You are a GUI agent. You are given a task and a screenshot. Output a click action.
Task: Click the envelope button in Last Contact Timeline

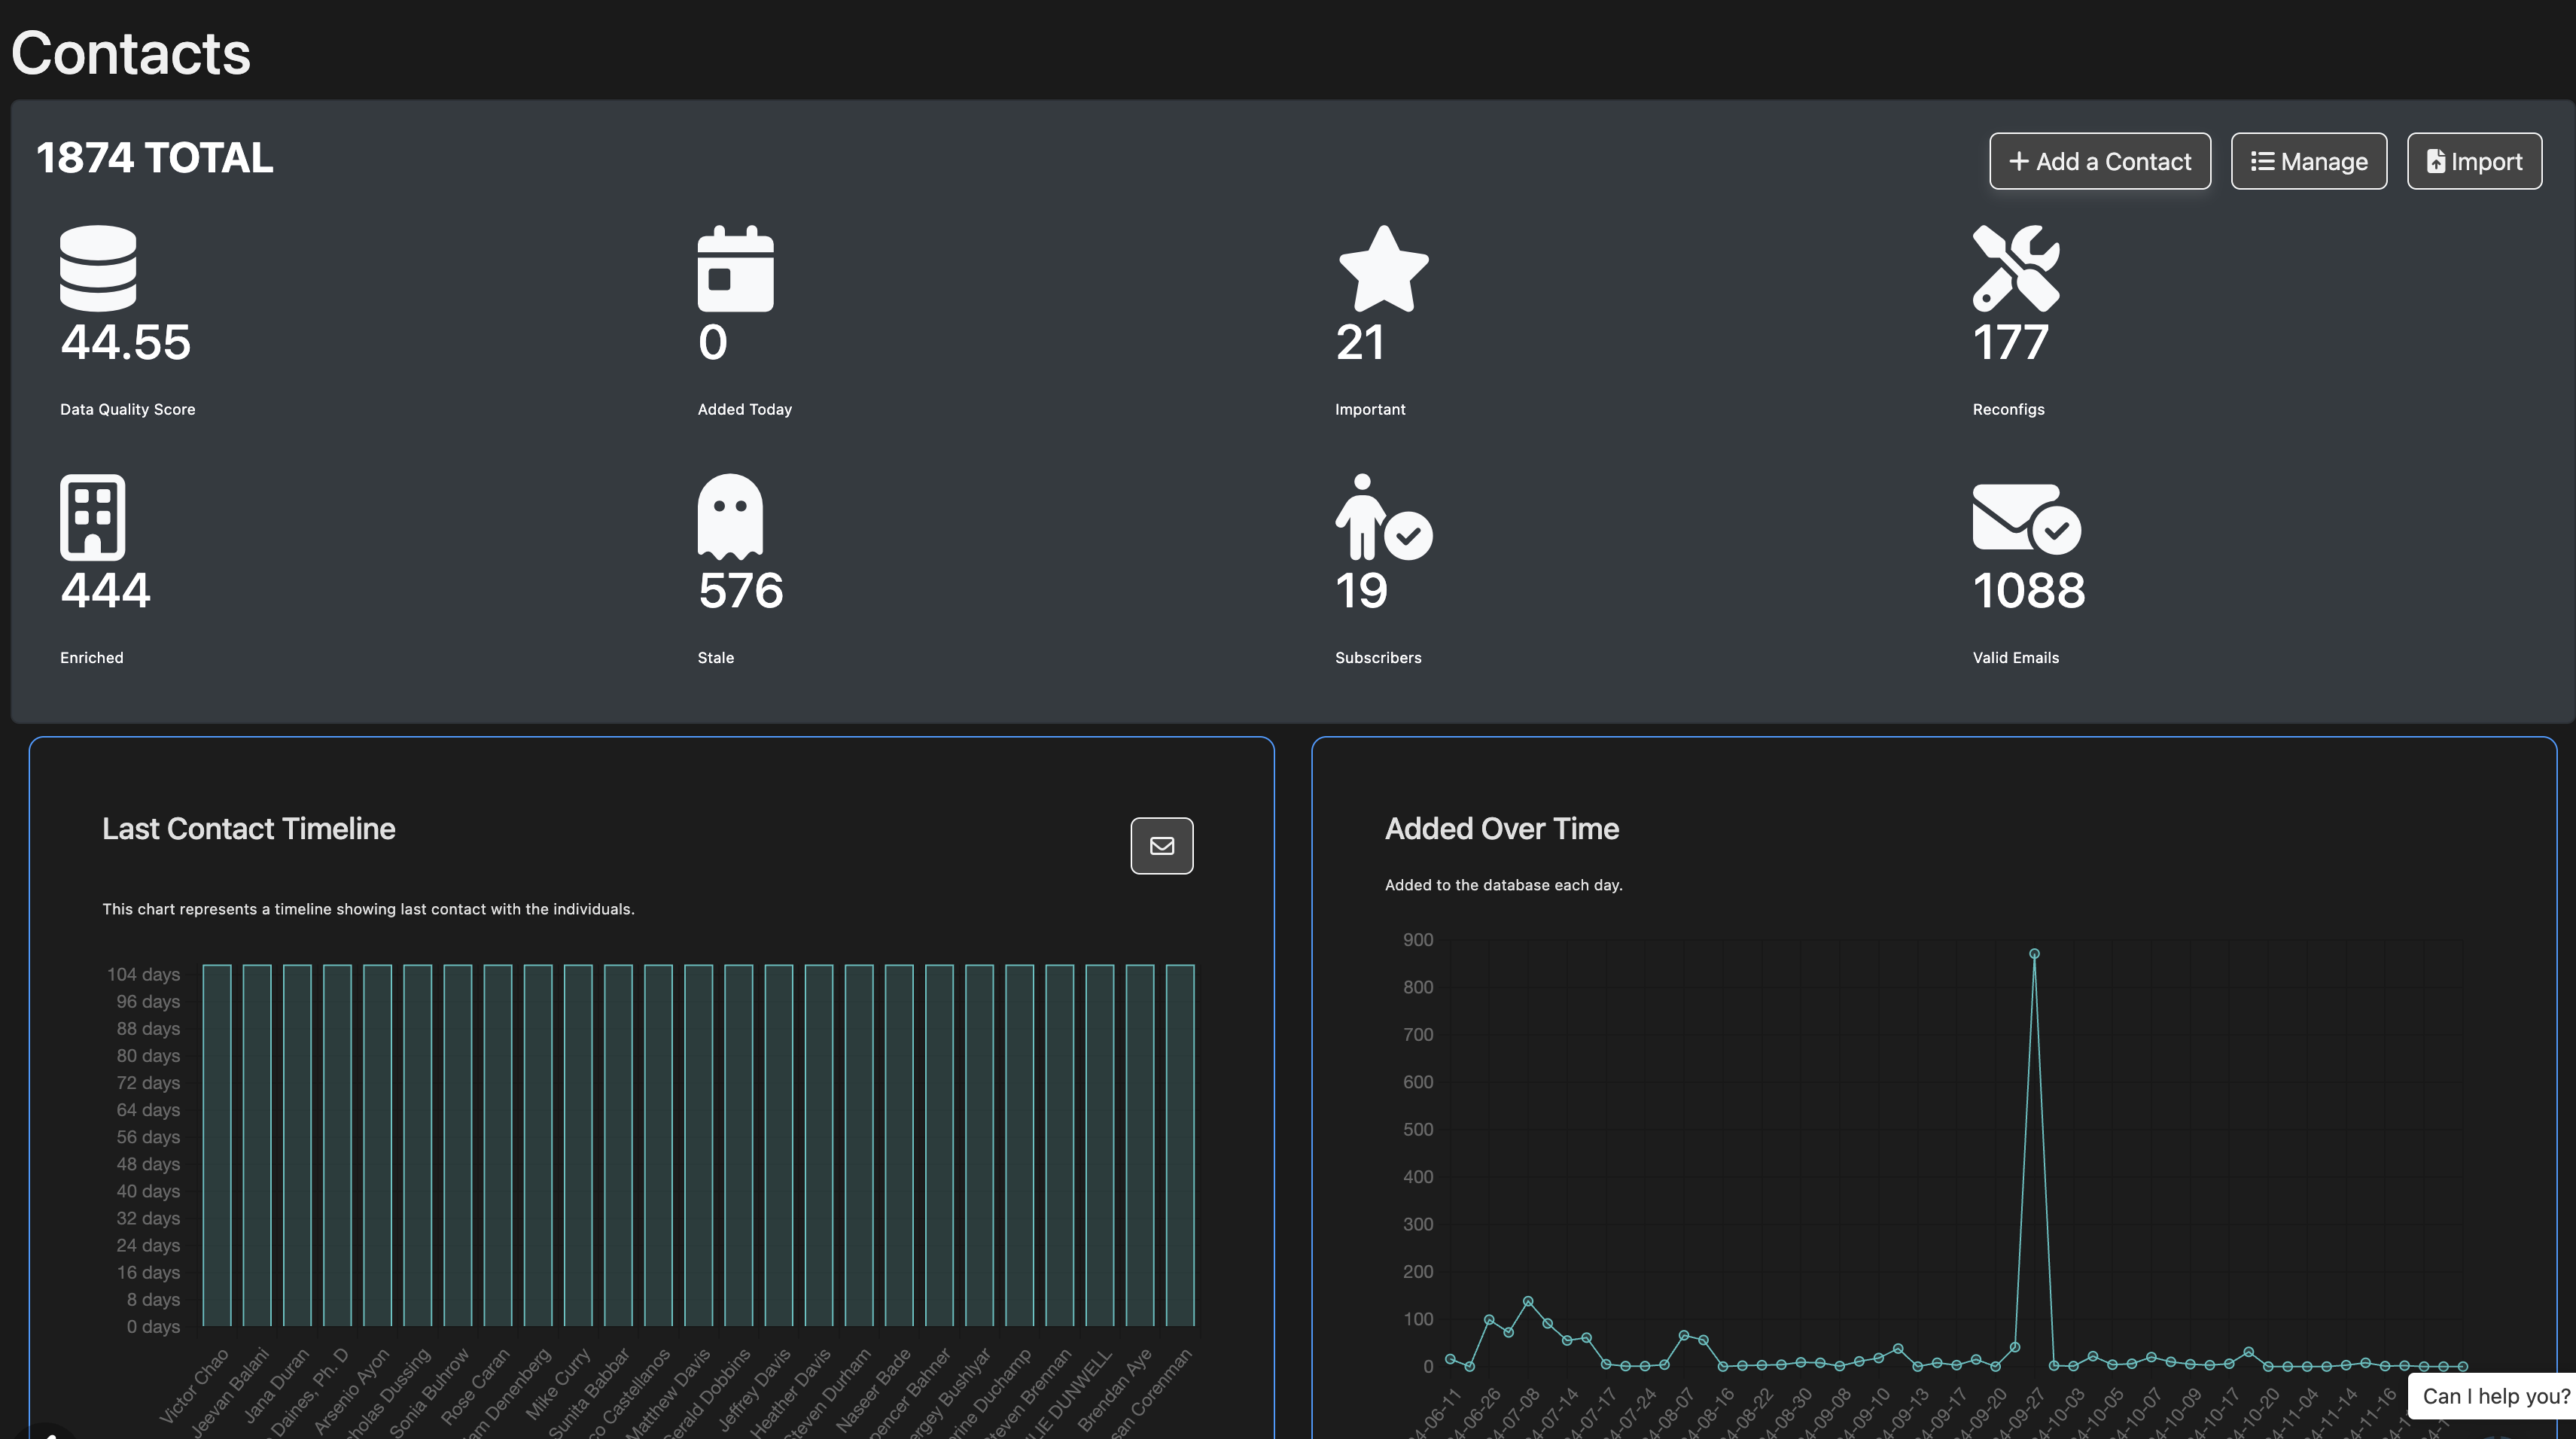click(1161, 846)
